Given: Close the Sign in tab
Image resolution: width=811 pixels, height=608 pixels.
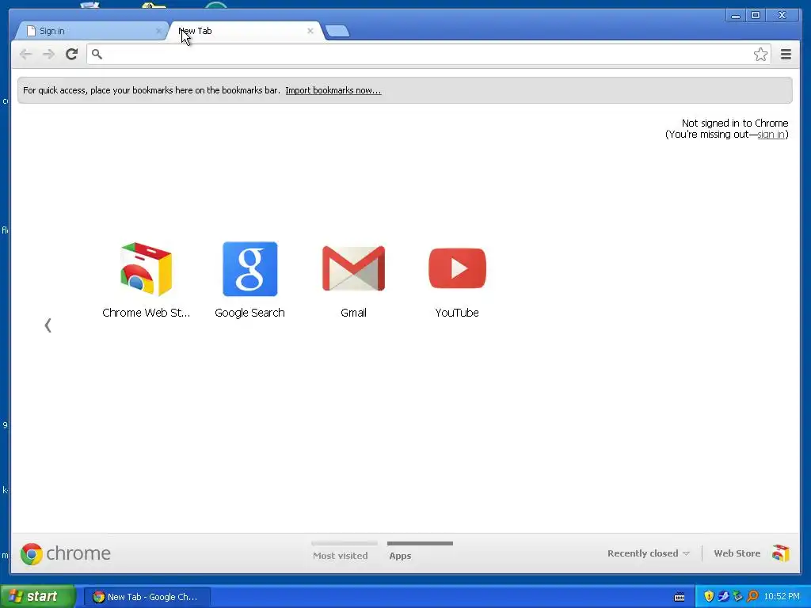Looking at the screenshot, I should pos(158,31).
